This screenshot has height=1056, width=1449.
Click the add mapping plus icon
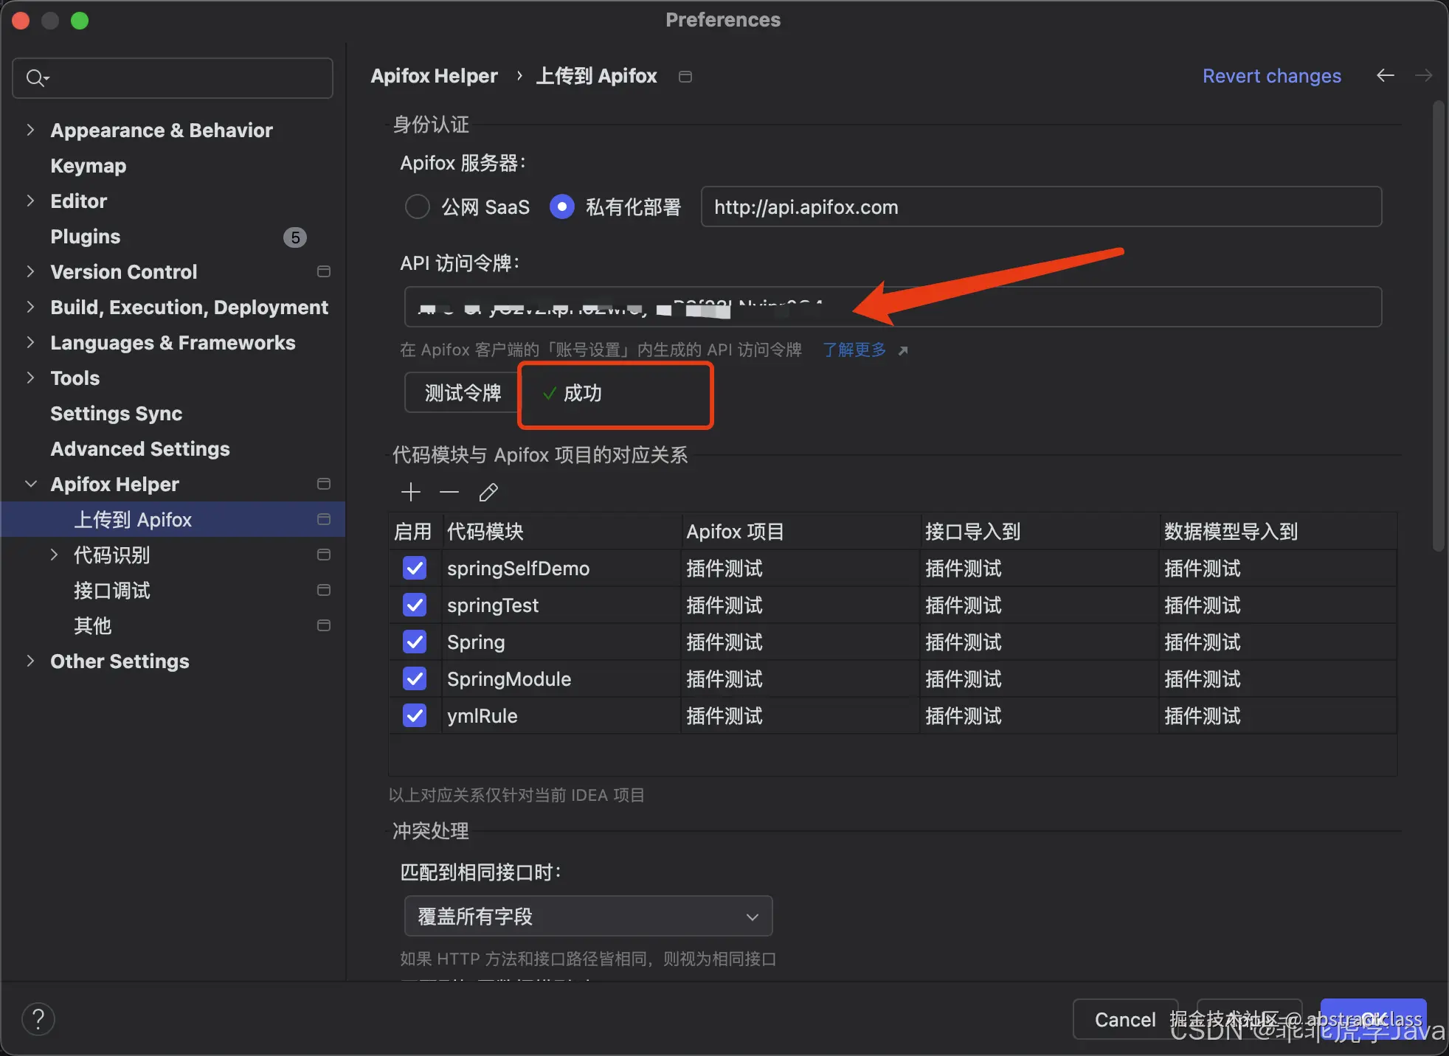(x=411, y=492)
